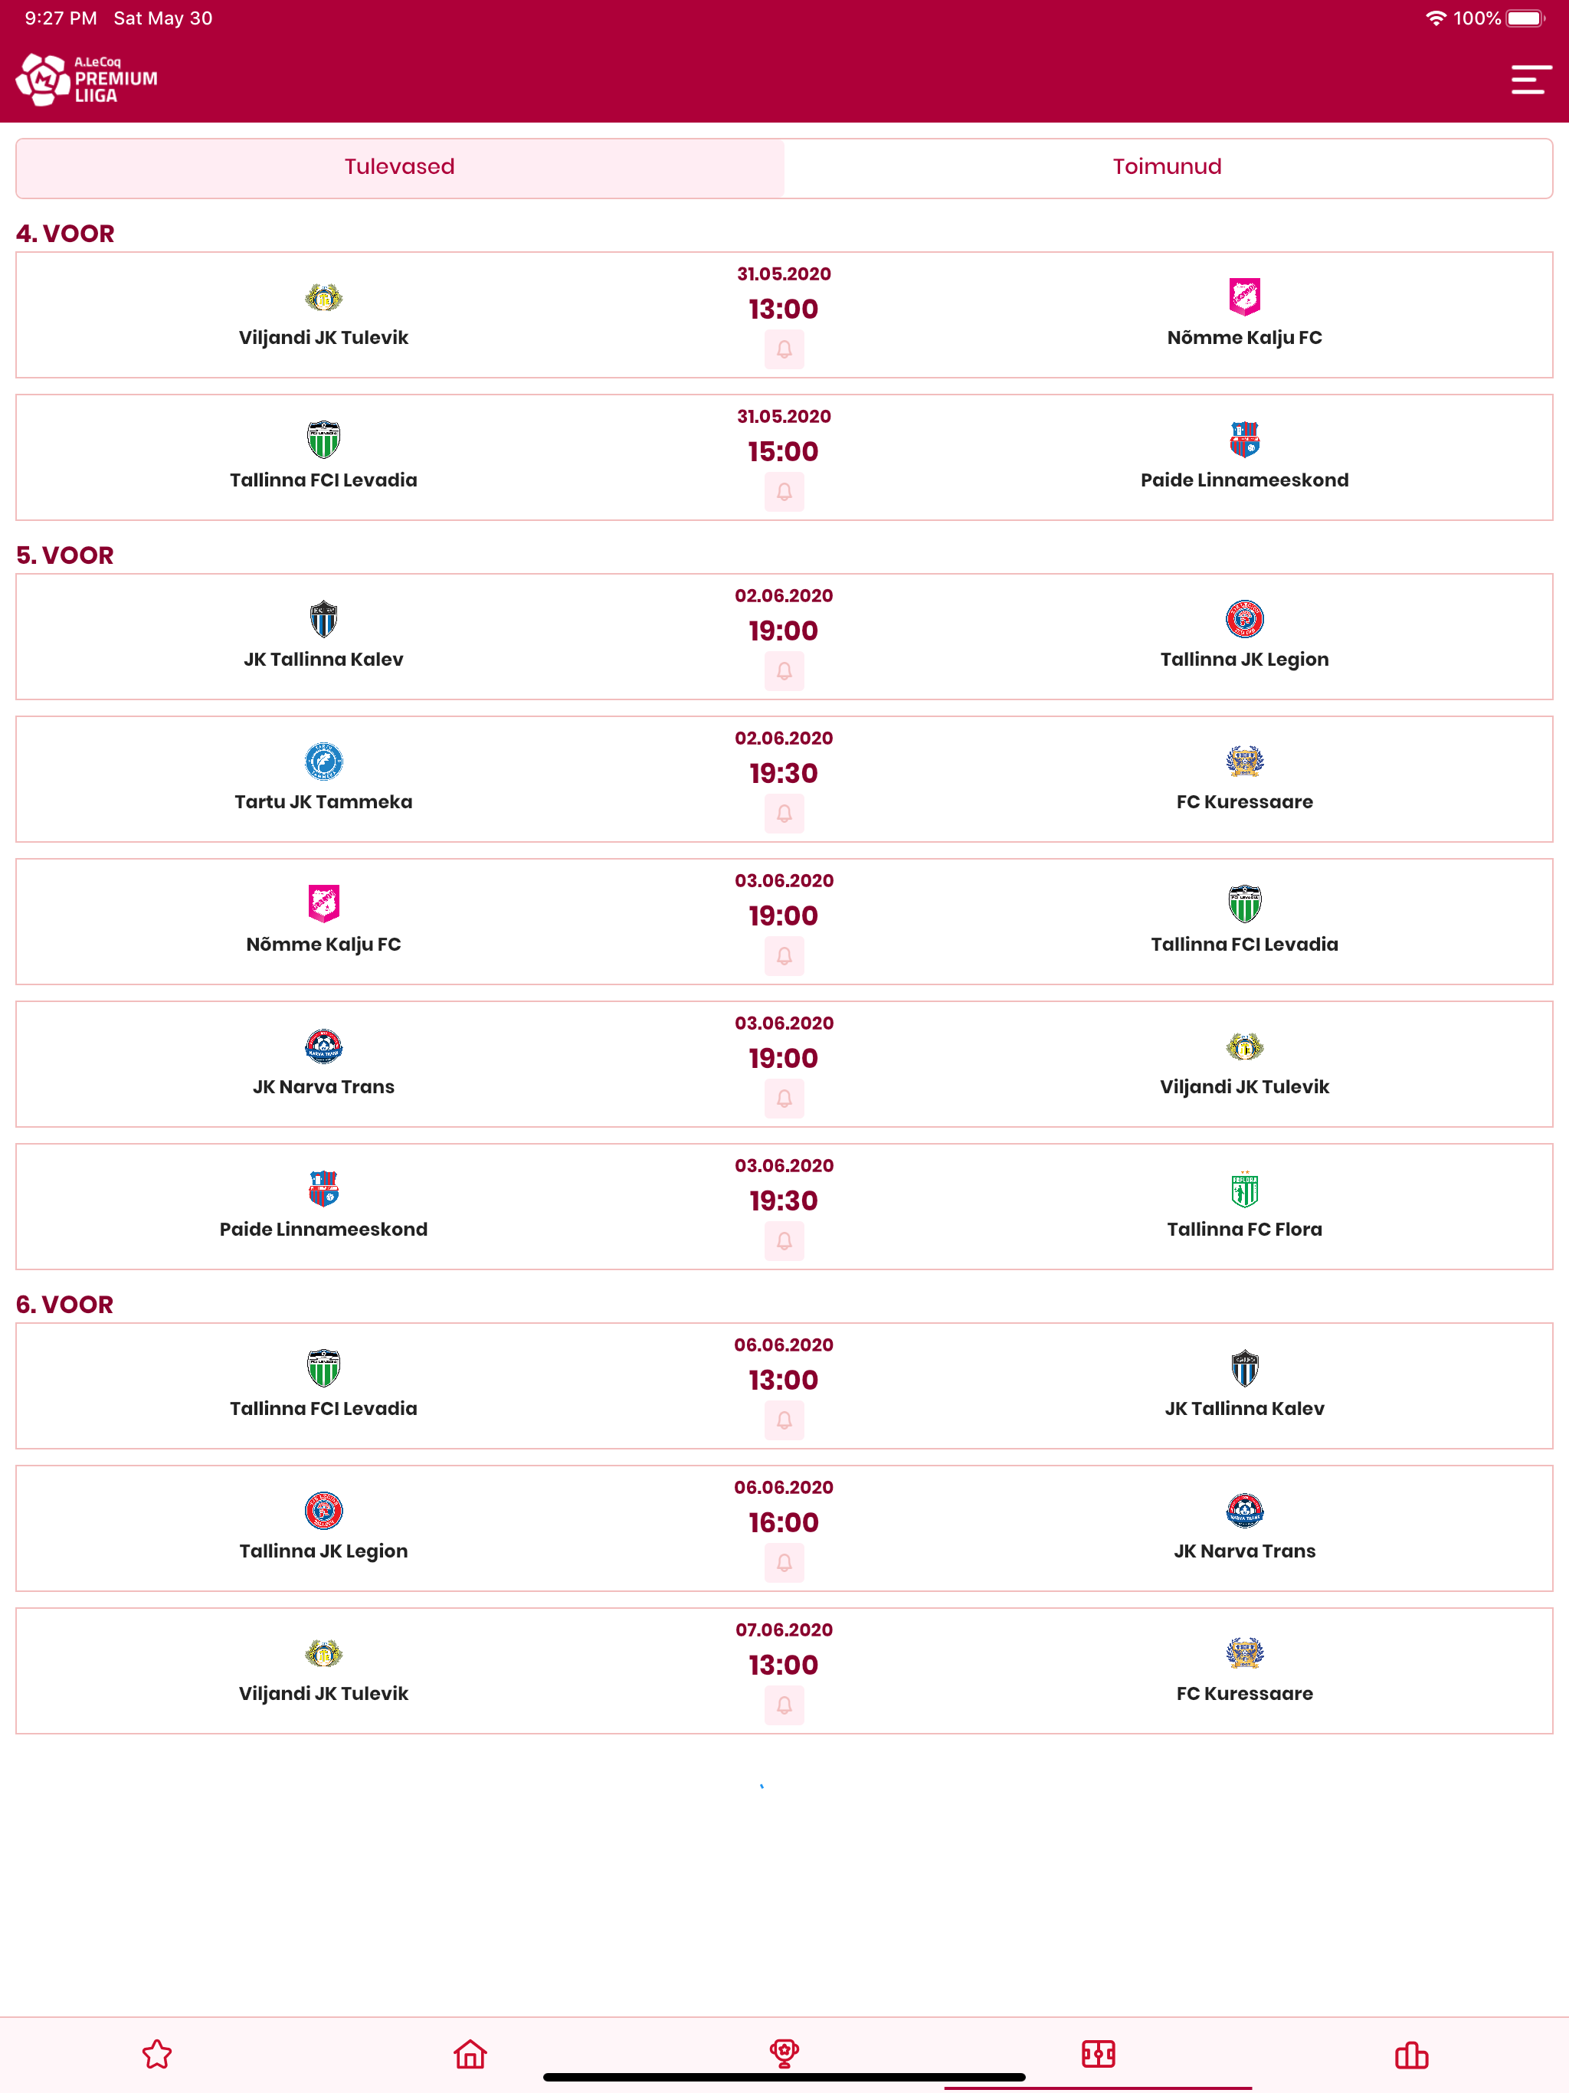Image resolution: width=1569 pixels, height=2093 pixels.
Task: Tap the Tallinna FC Flora club crest
Action: [x=1244, y=1189]
